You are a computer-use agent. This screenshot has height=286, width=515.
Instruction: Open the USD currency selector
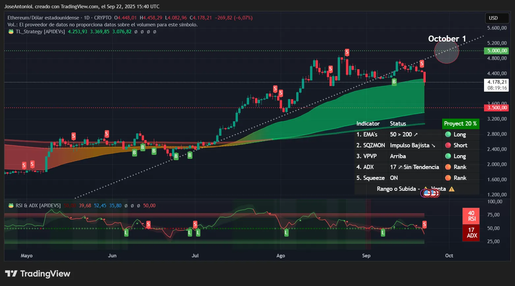click(497, 18)
